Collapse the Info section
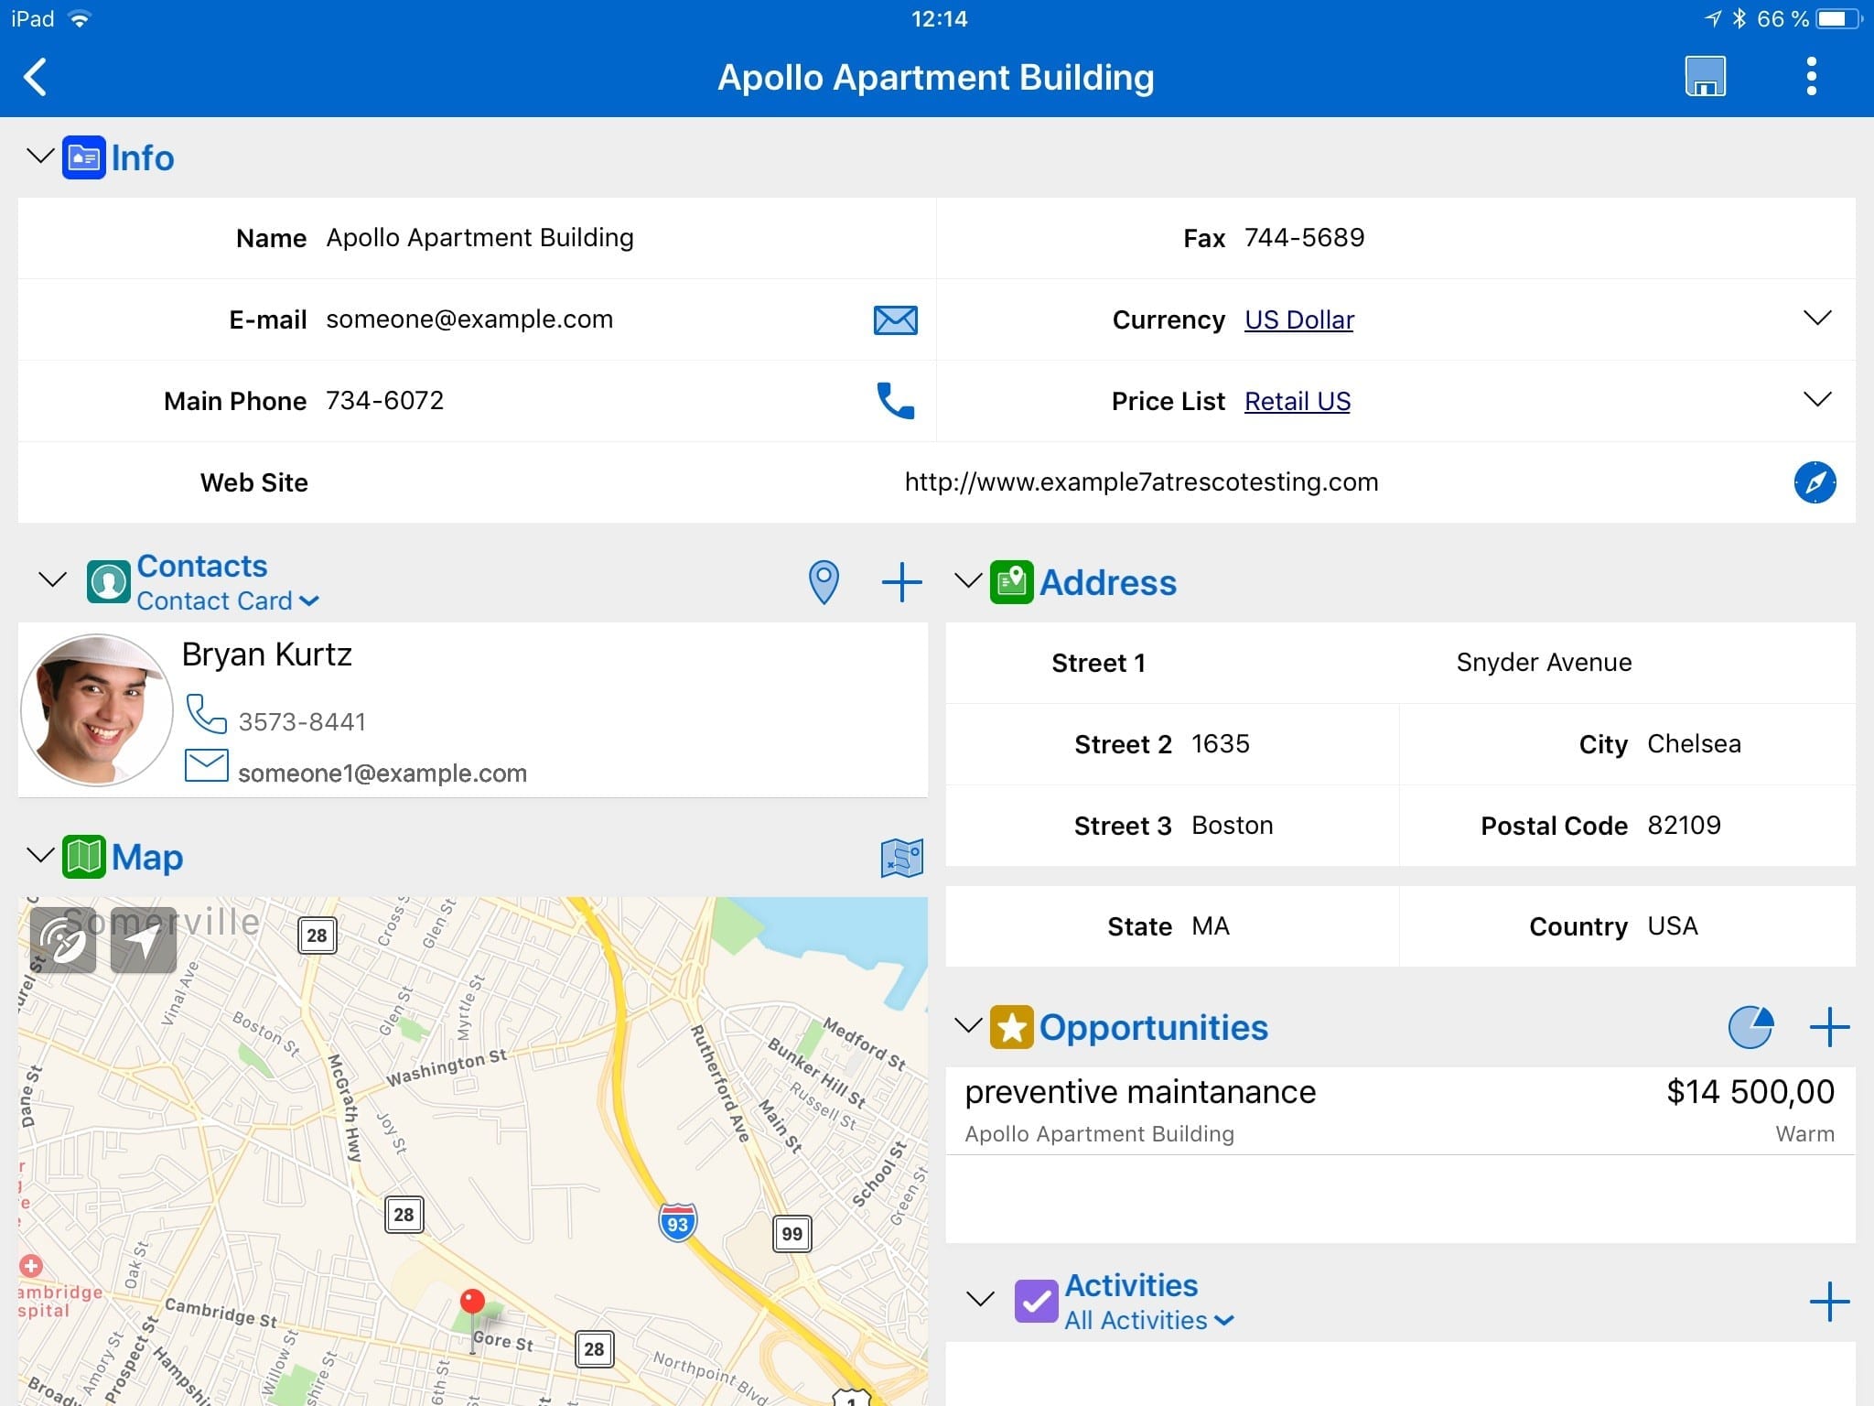The image size is (1874, 1406). click(39, 157)
